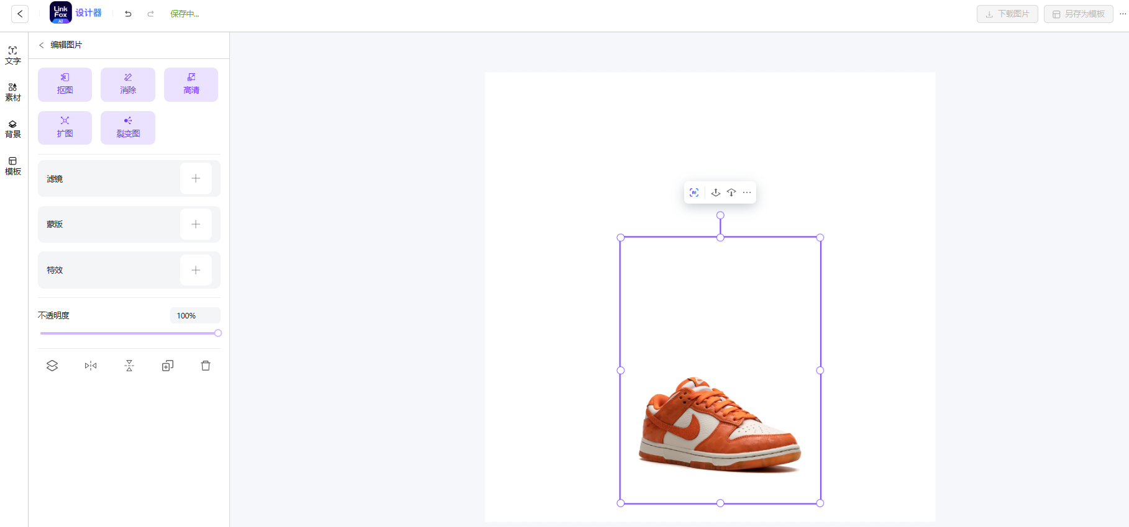This screenshot has height=527, width=1129.
Task: Flip the image vertically
Action: pyautogui.click(x=129, y=366)
